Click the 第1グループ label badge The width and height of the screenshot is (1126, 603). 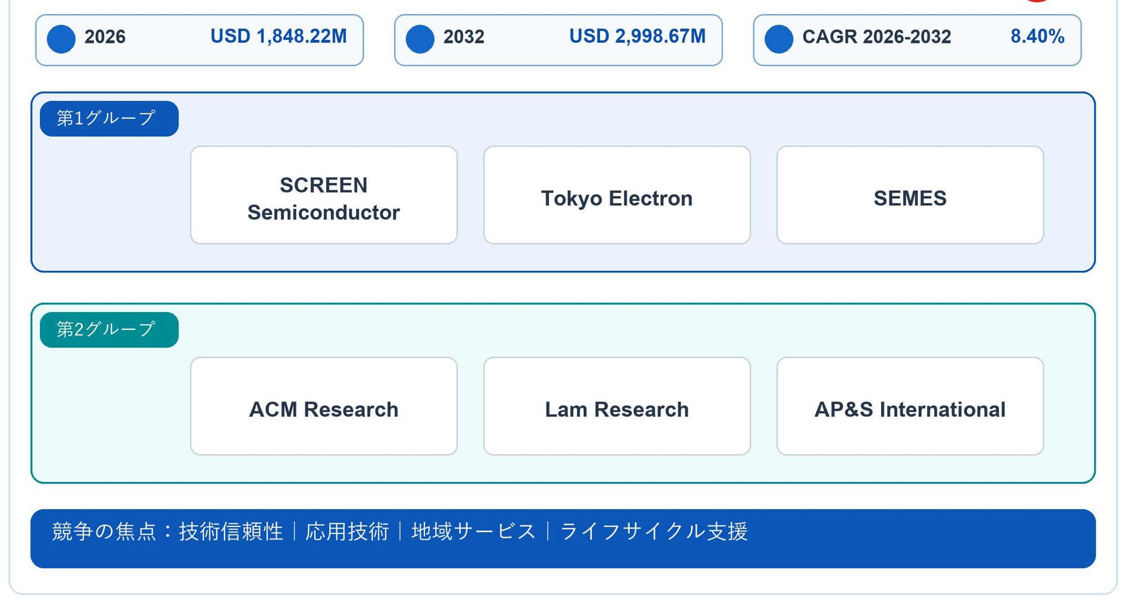point(109,118)
